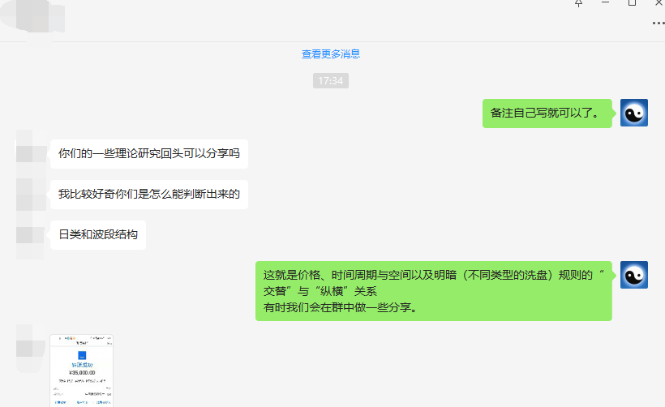The height and width of the screenshot is (407, 665).
Task: Minimize the chat window
Action: click(x=605, y=3)
